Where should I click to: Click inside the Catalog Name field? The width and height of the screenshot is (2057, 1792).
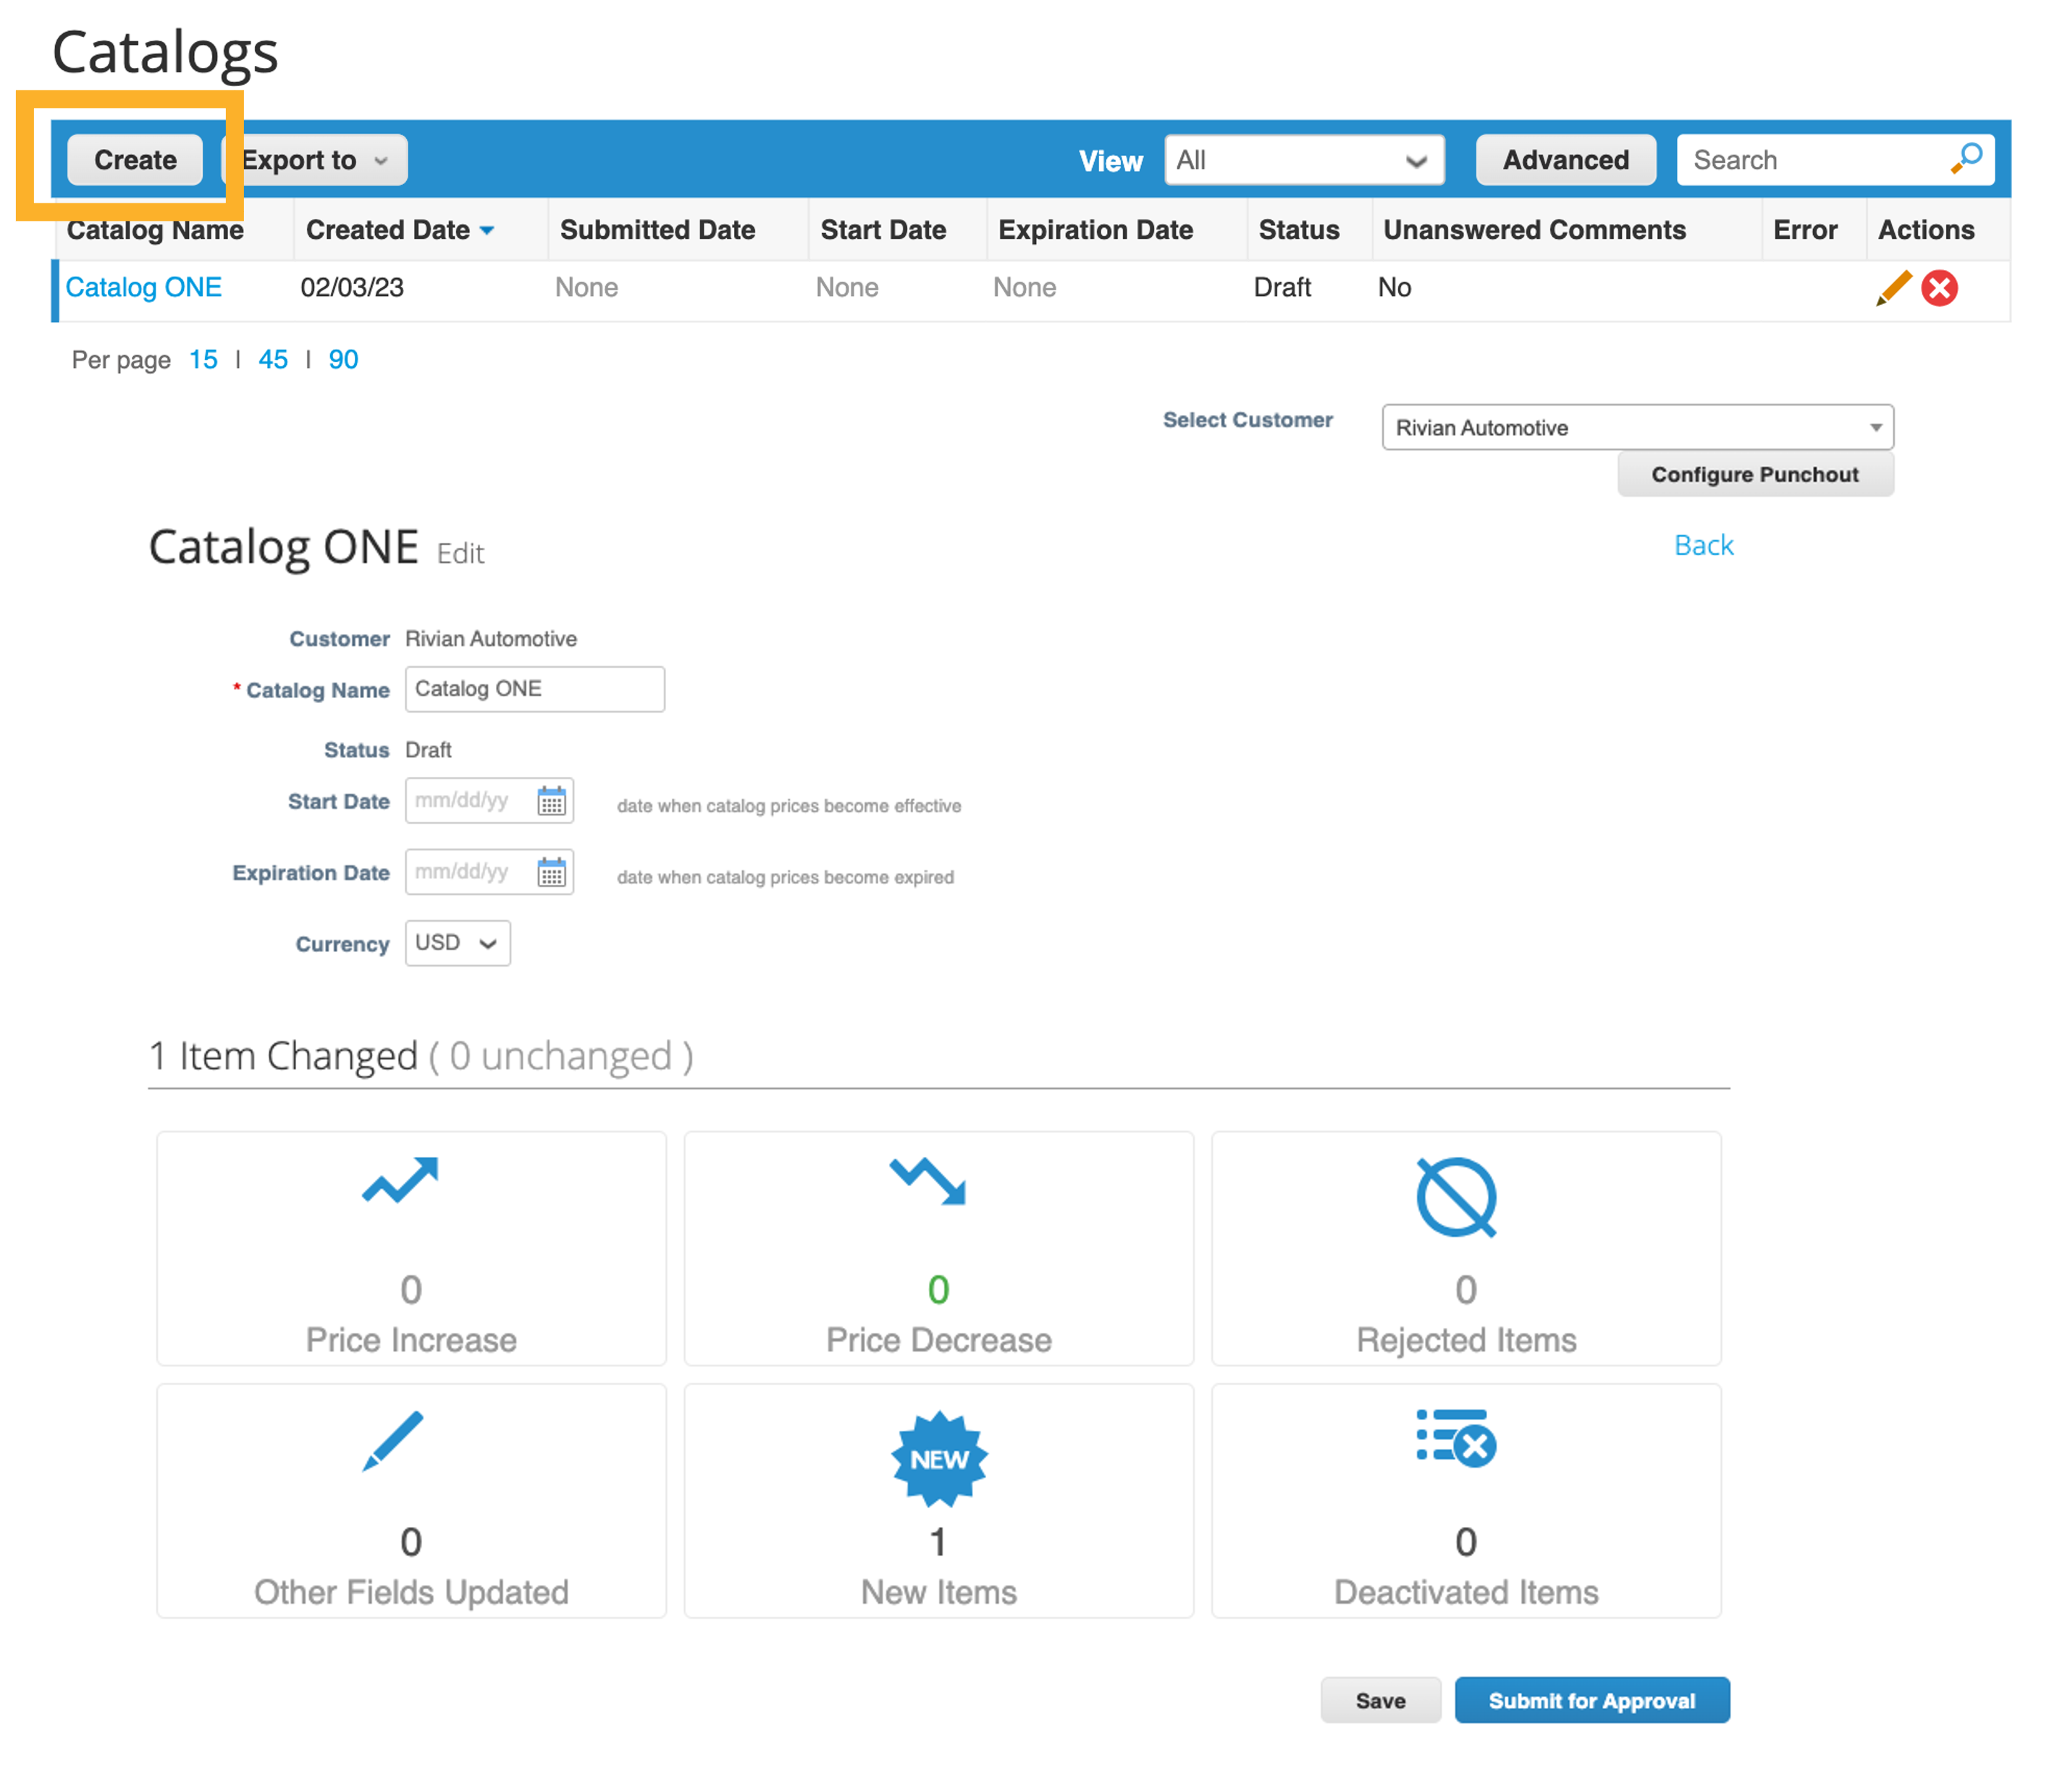coord(534,688)
